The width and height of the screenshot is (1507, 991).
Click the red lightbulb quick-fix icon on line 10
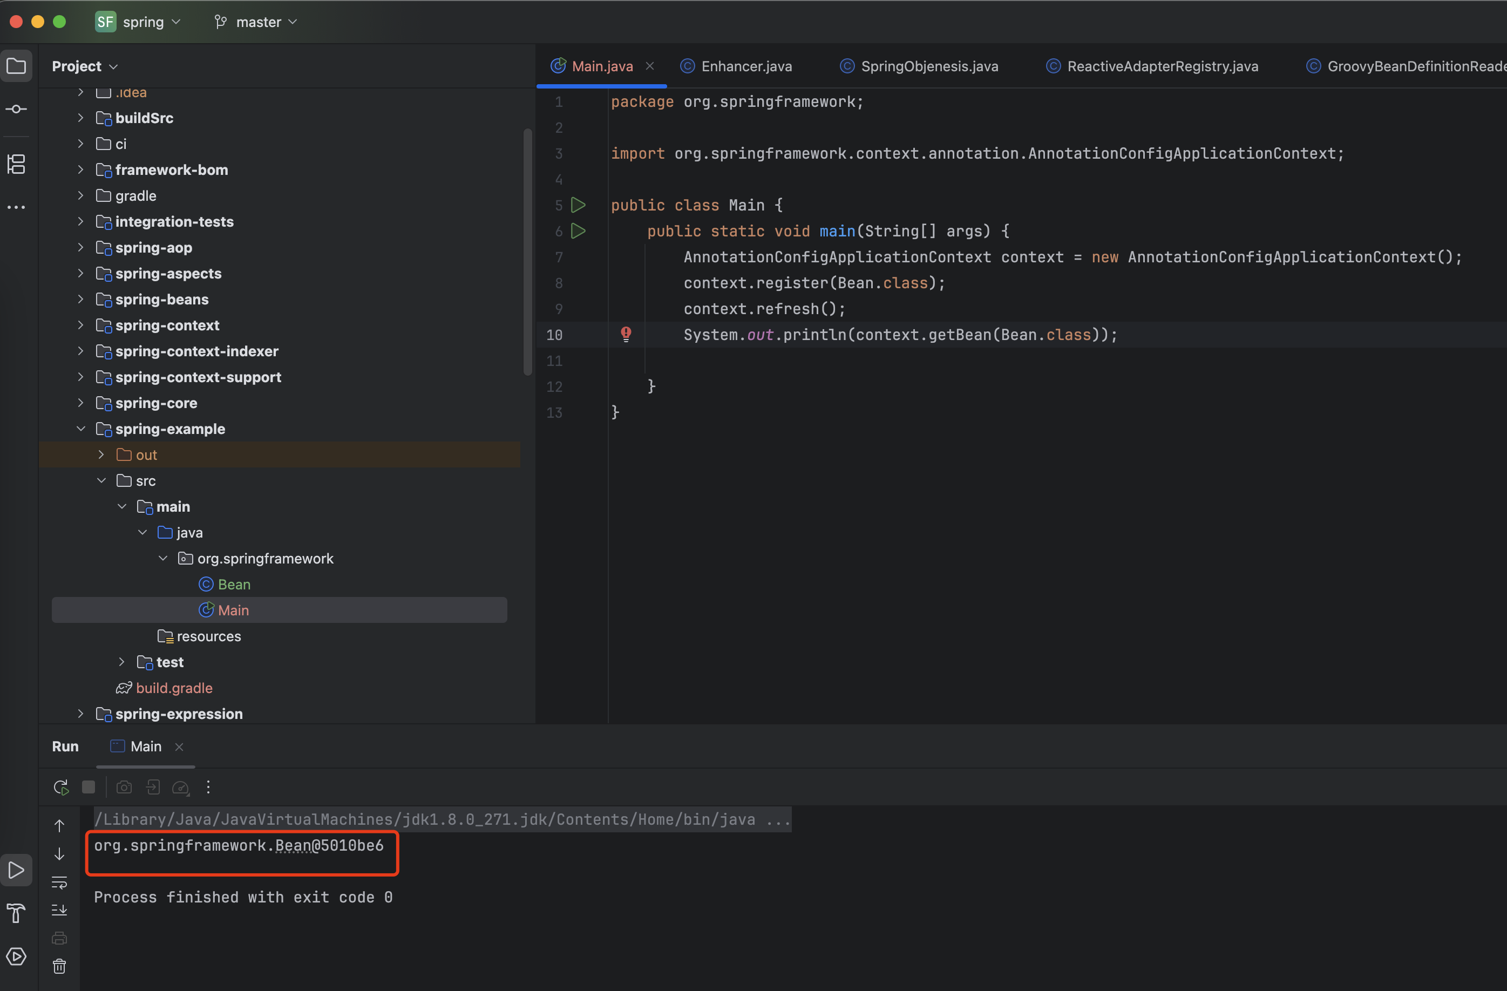click(x=626, y=334)
